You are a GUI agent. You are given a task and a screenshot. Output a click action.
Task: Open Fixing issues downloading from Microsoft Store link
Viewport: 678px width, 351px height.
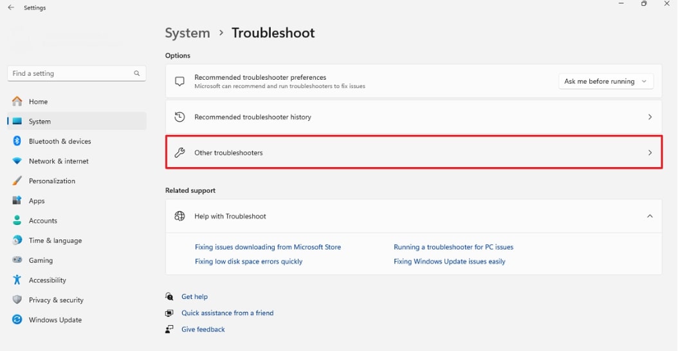[x=268, y=248]
